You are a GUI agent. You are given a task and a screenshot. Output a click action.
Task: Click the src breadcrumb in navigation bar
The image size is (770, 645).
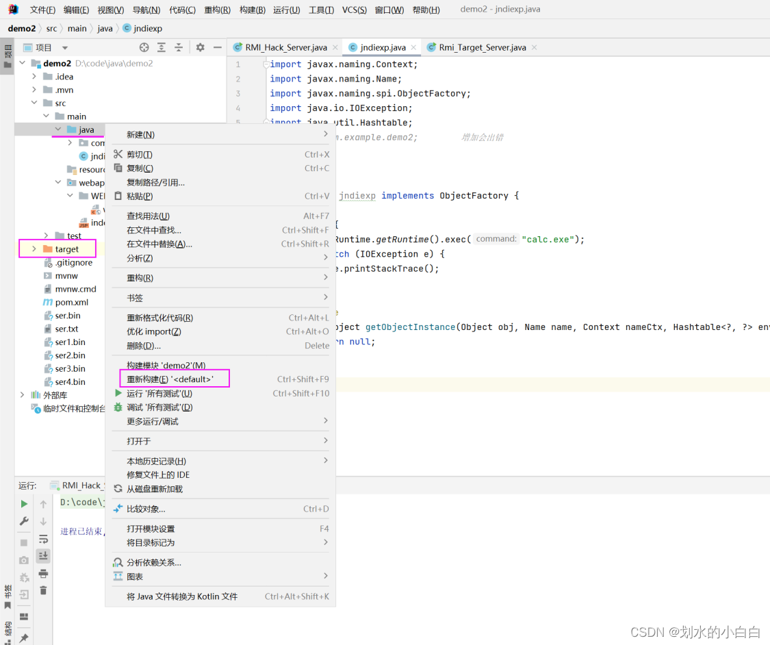[x=51, y=29]
